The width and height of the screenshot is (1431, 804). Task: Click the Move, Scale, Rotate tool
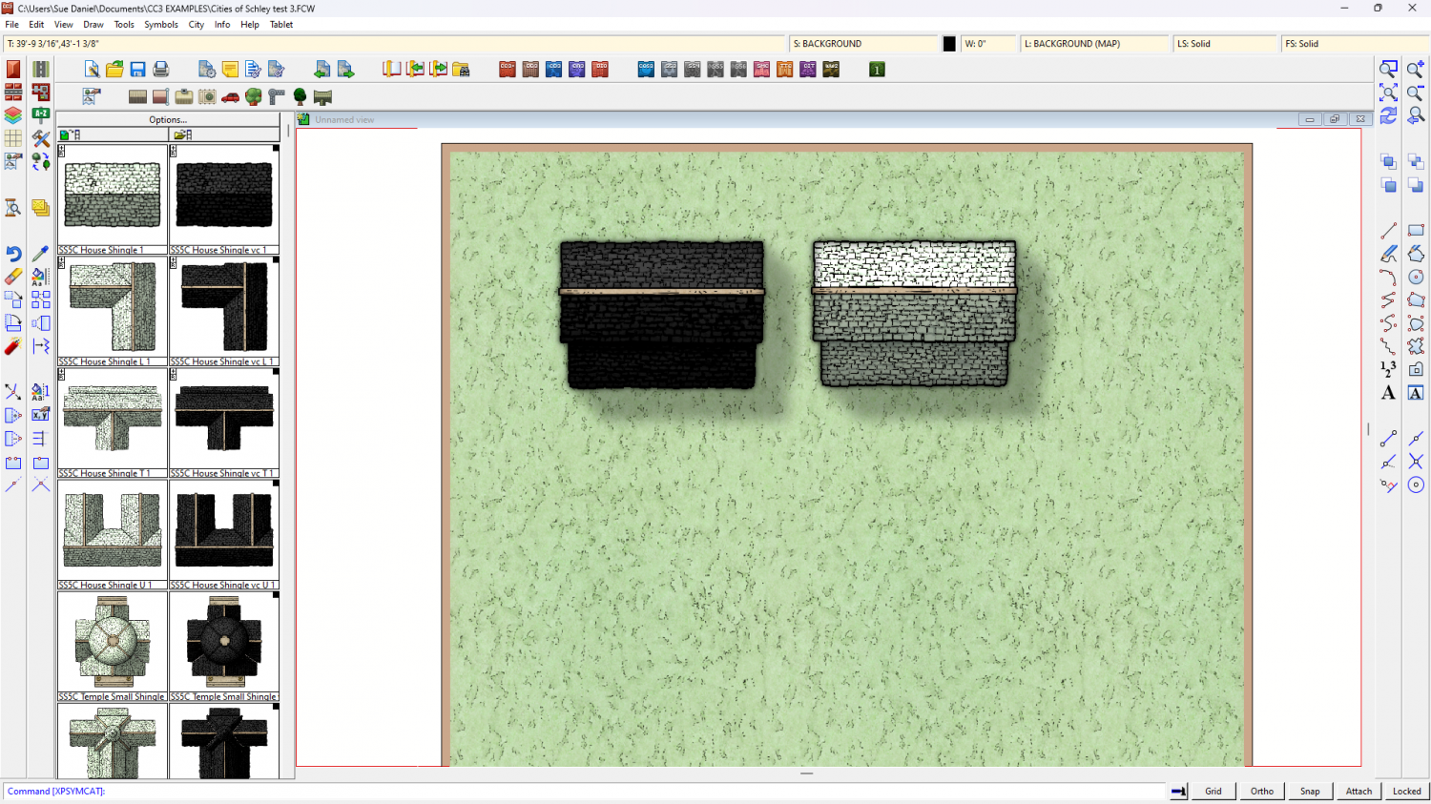[13, 299]
